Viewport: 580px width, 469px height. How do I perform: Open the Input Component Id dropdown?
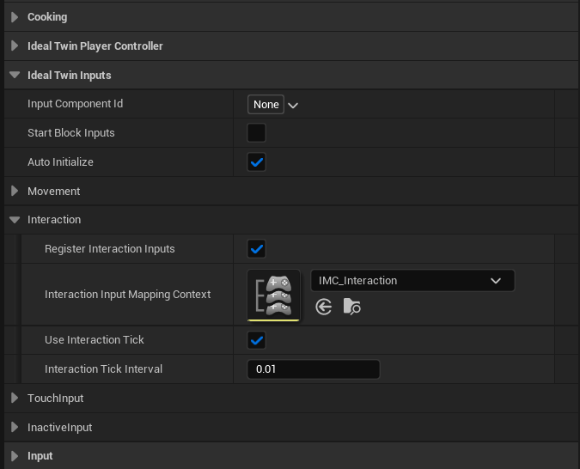click(x=273, y=105)
